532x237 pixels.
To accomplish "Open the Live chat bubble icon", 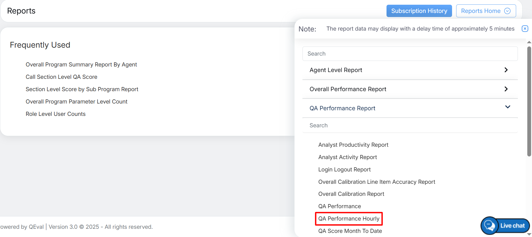I will [x=489, y=226].
